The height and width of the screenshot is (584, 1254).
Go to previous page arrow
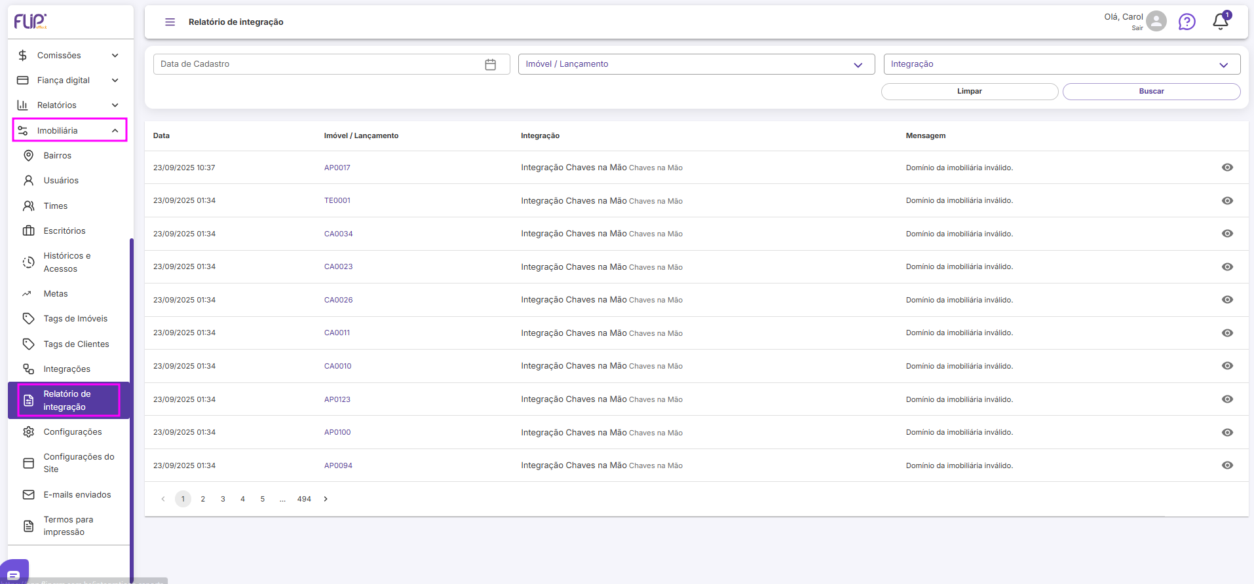(x=163, y=499)
